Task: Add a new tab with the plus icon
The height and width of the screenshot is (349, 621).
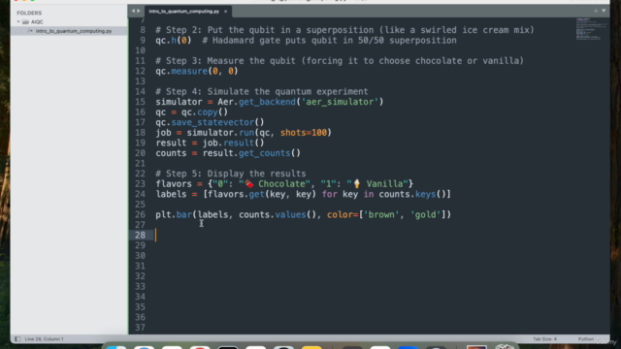Action: point(596,11)
